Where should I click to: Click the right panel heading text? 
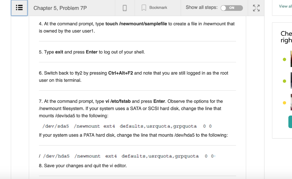pyautogui.click(x=286, y=37)
